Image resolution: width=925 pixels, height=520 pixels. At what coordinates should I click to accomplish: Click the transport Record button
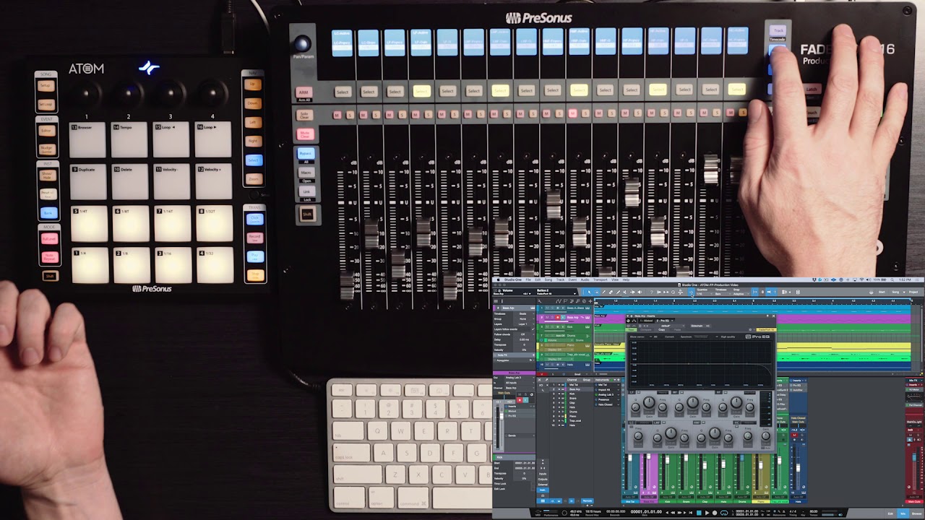[x=715, y=513]
